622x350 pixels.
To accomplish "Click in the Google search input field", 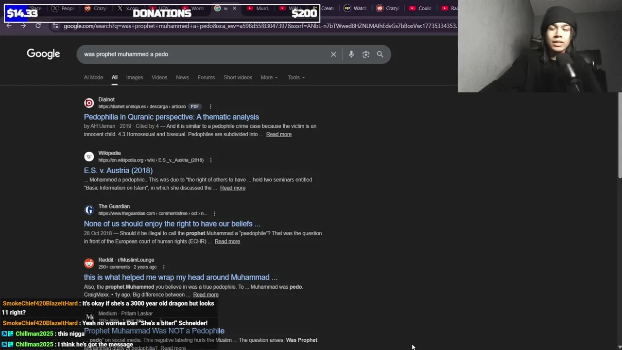I will click(x=204, y=54).
